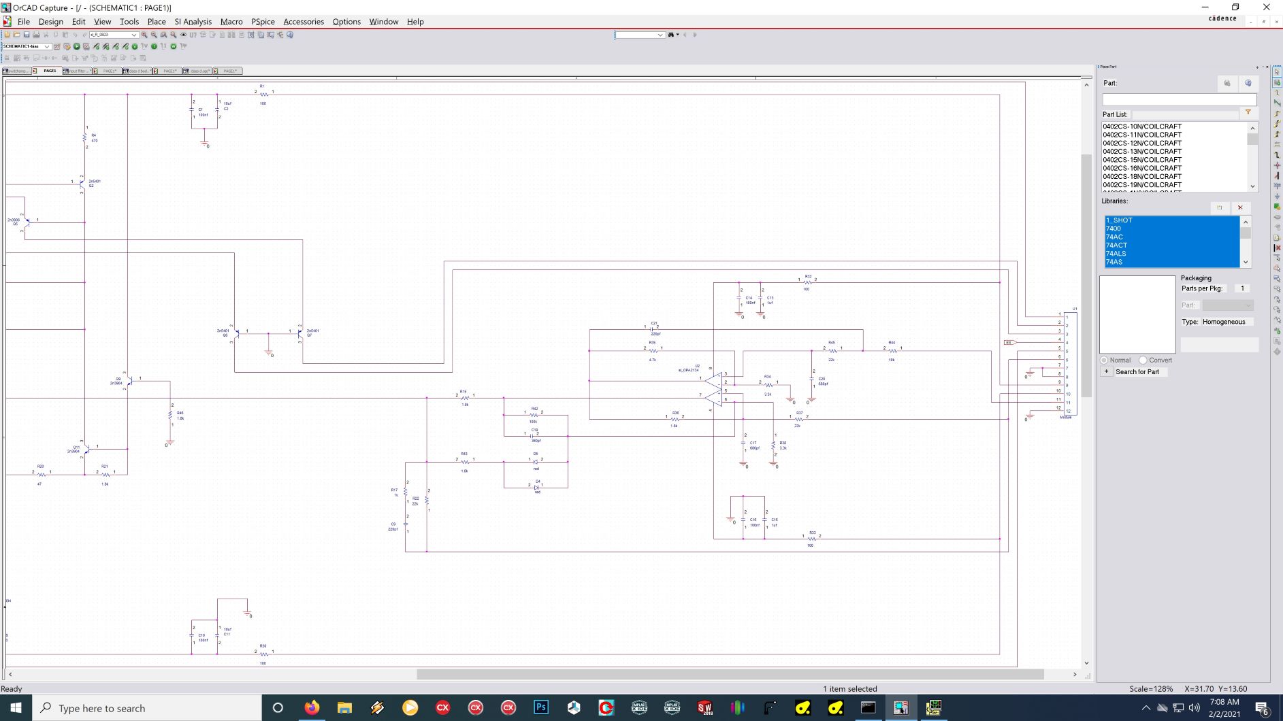Open the Accessories menu
The height and width of the screenshot is (721, 1283).
tap(304, 22)
